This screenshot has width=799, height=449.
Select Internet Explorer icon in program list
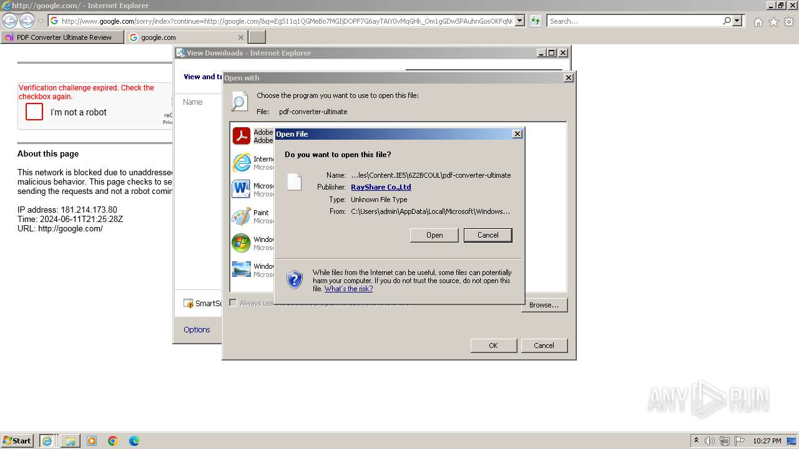[x=241, y=163]
